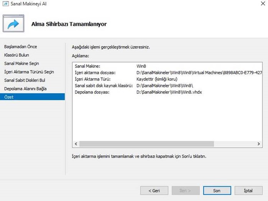This screenshot has width=268, height=201.
Task: Go to Başlamadan Önce step
Action: coord(20,47)
